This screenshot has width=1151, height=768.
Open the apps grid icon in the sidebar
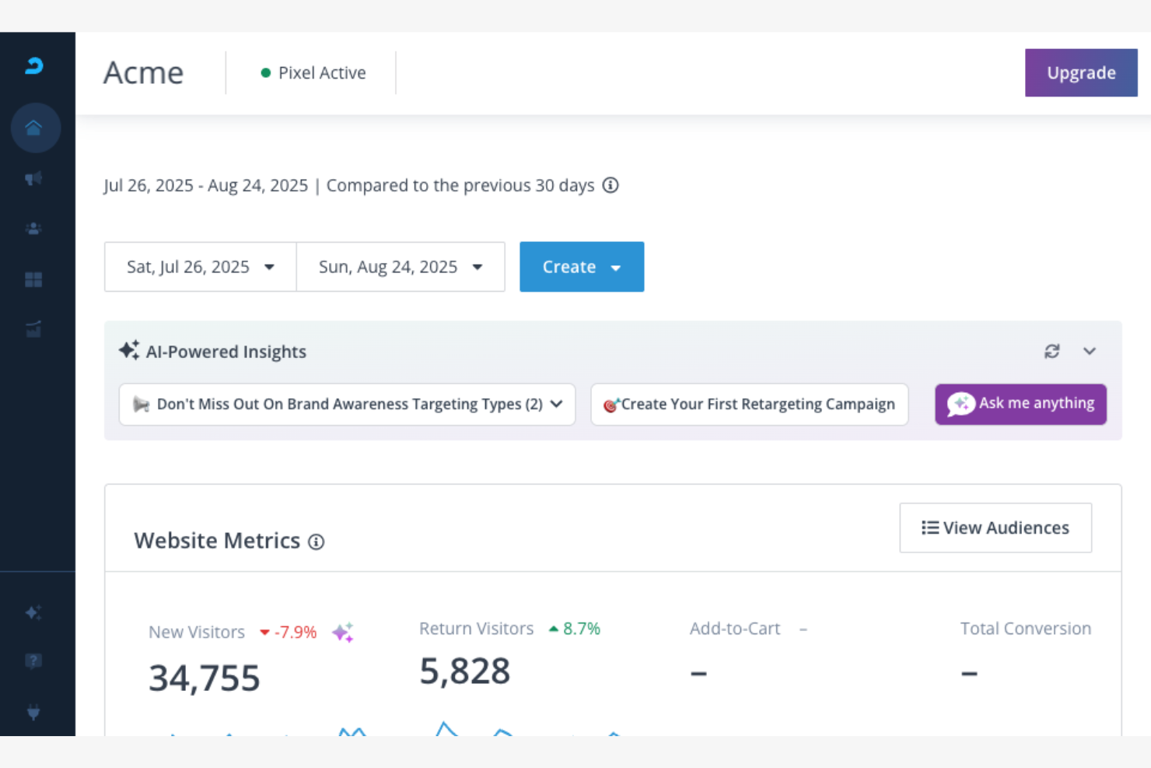pyautogui.click(x=33, y=279)
